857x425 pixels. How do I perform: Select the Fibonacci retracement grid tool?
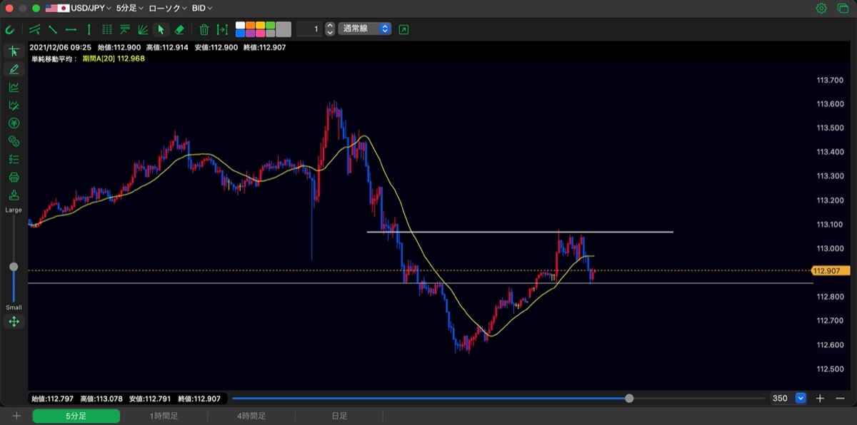coord(107,29)
